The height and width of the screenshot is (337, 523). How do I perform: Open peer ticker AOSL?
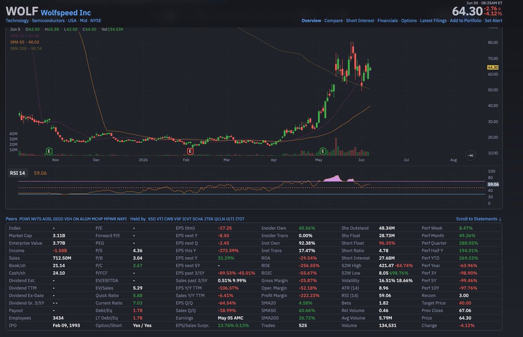tap(48, 219)
